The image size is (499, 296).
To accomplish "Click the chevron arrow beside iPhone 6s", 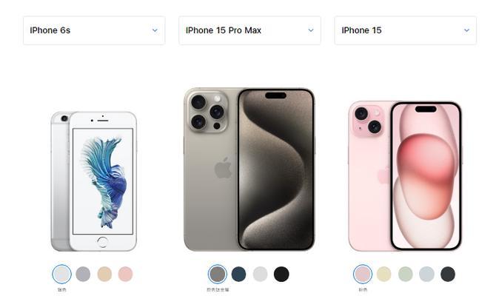I will coord(155,30).
